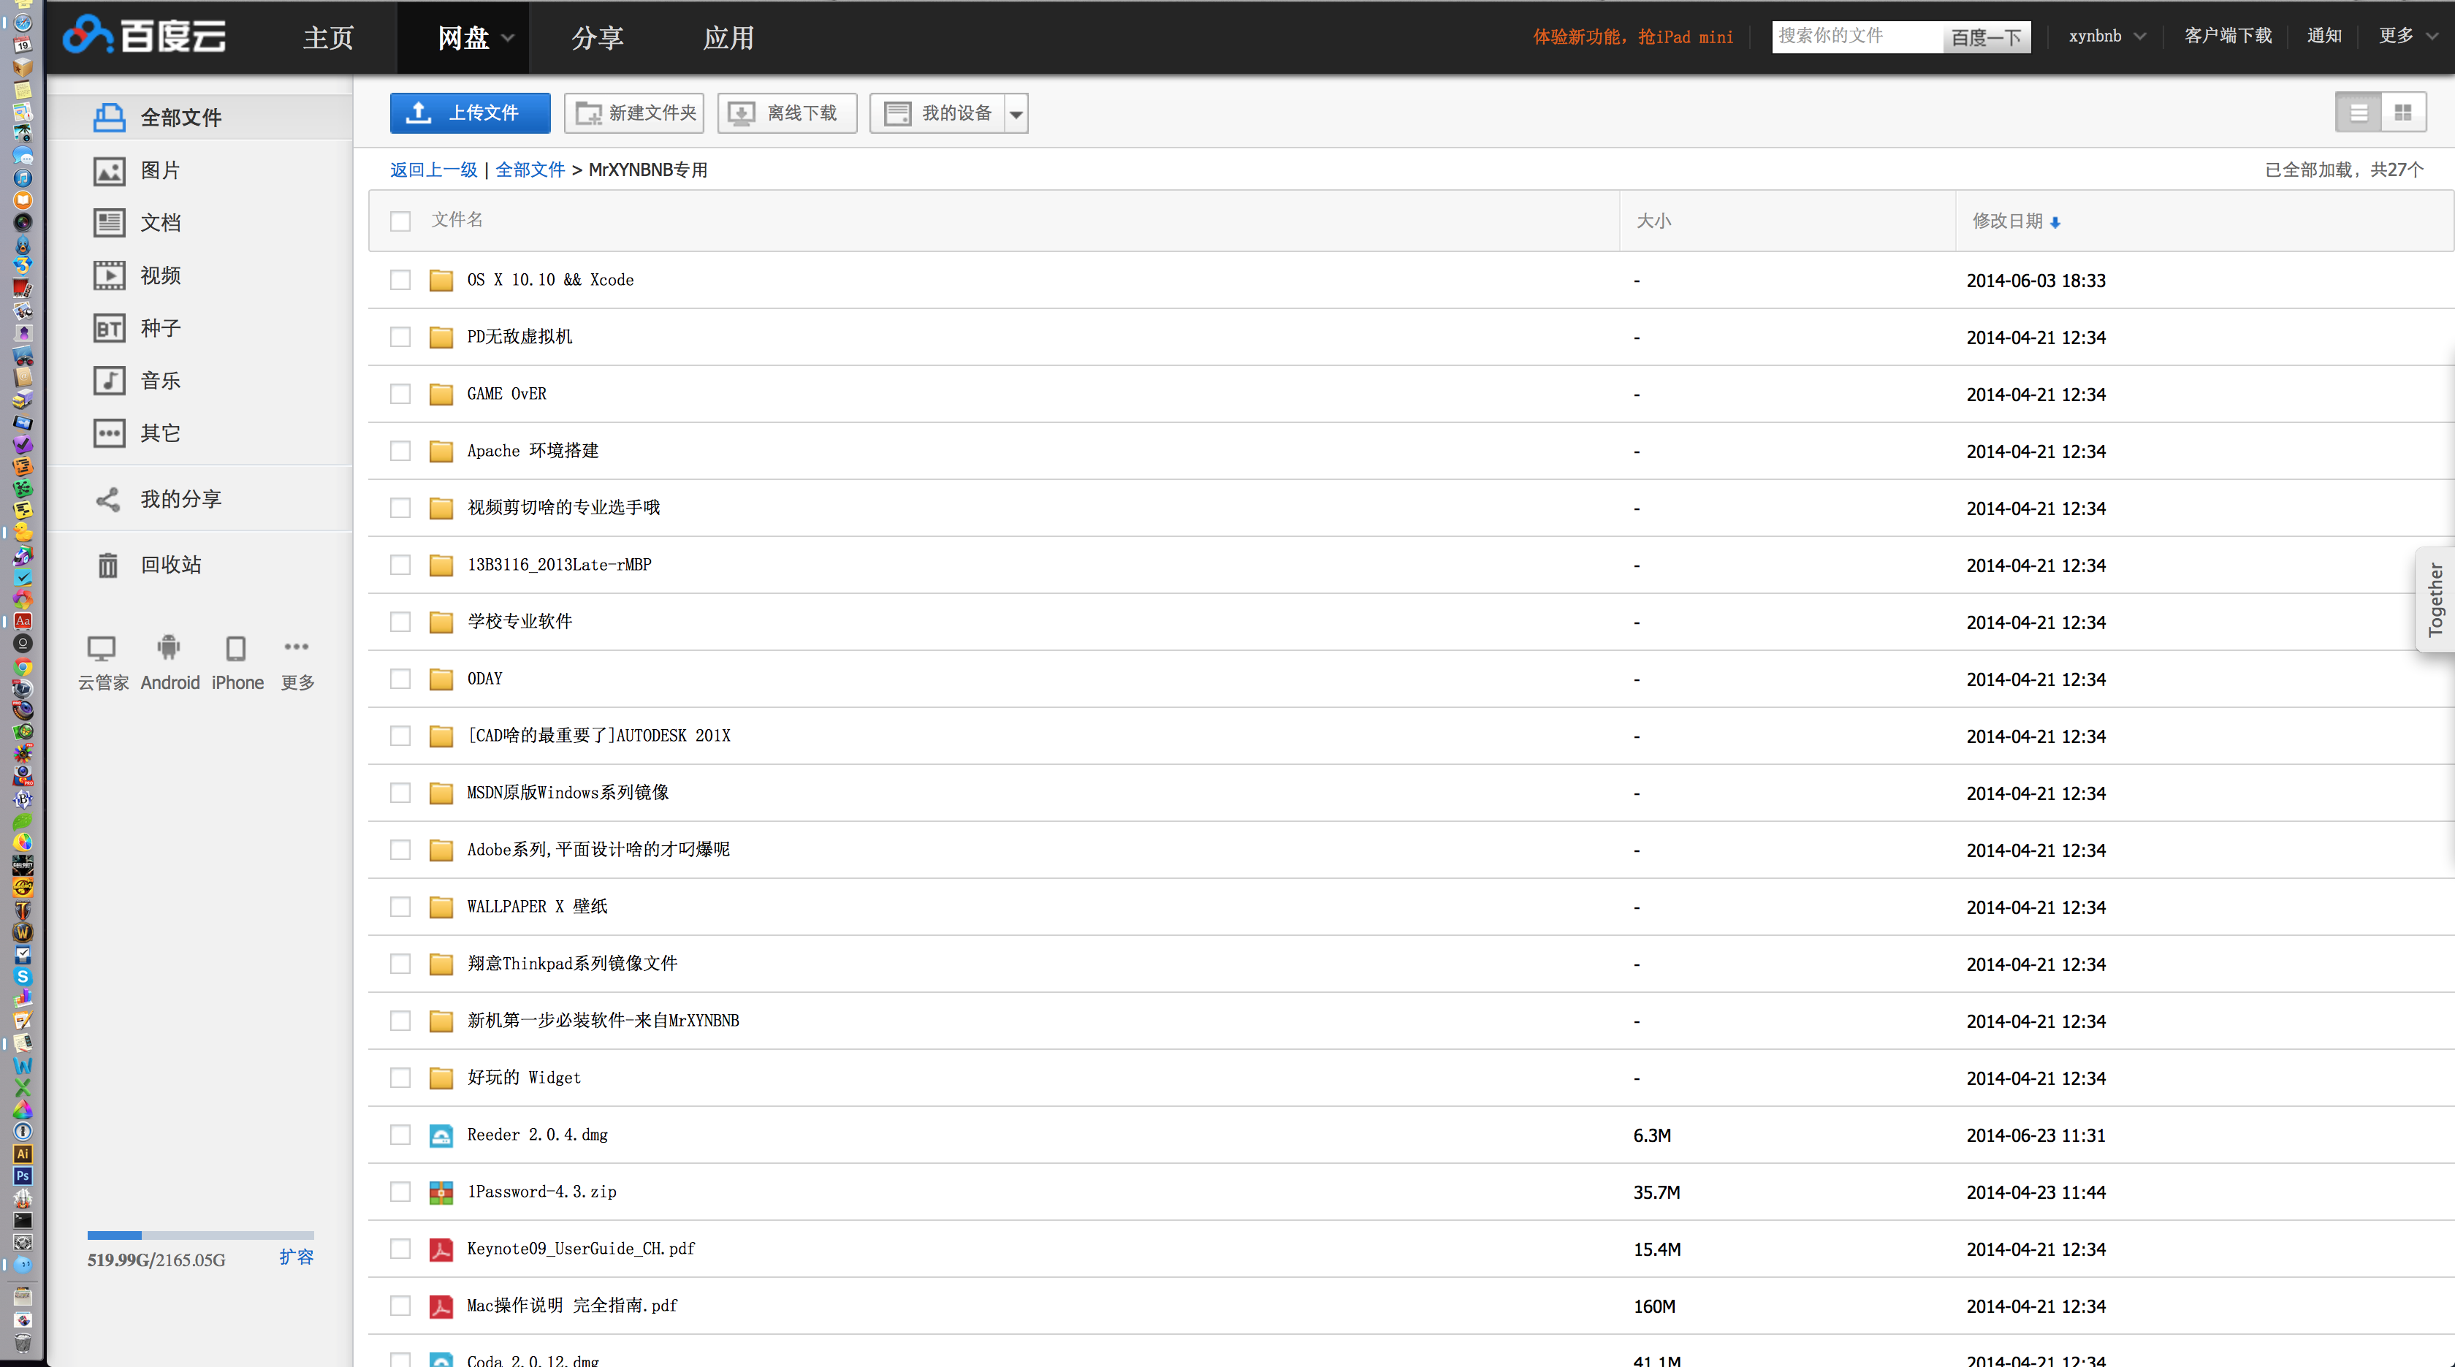This screenshot has height=1367, width=2455.
Task: Sort by 修改日期 column arrow
Action: point(2055,222)
